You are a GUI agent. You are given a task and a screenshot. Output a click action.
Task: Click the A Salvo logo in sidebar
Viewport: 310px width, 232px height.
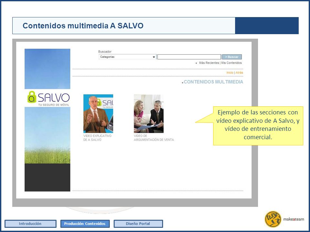coord(48,98)
